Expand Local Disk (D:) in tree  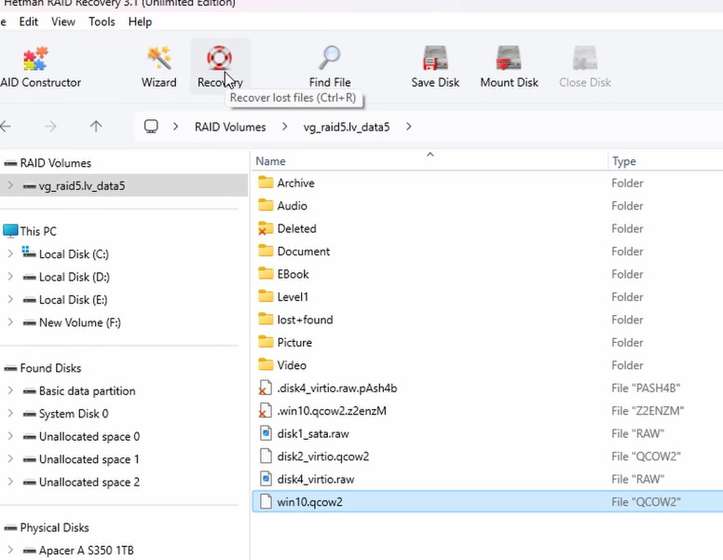point(10,277)
